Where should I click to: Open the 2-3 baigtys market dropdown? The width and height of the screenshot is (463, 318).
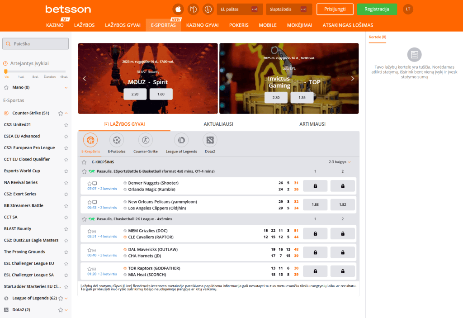click(340, 162)
